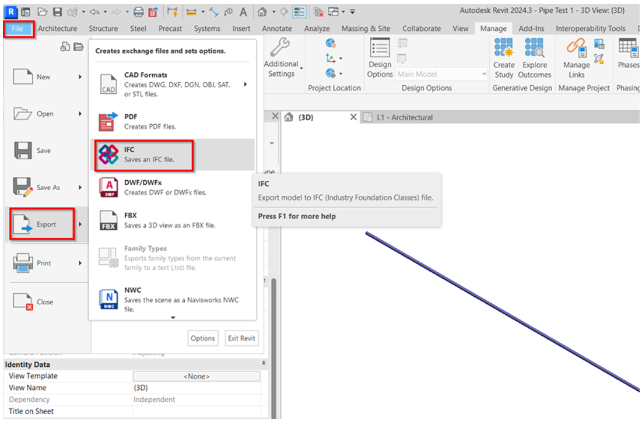Show open documents icon in File menu
642x421 pixels.
[79, 47]
